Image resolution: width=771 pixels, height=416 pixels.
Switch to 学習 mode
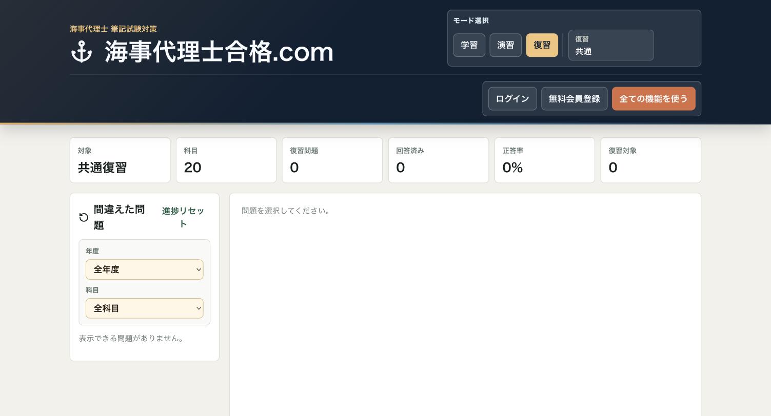coord(469,45)
